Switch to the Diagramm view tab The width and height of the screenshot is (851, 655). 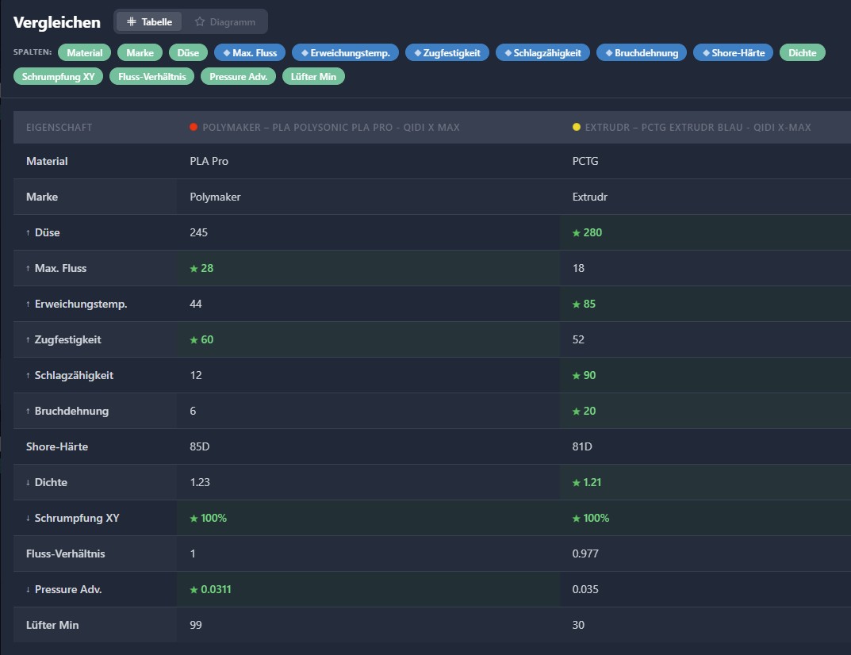[x=224, y=21]
